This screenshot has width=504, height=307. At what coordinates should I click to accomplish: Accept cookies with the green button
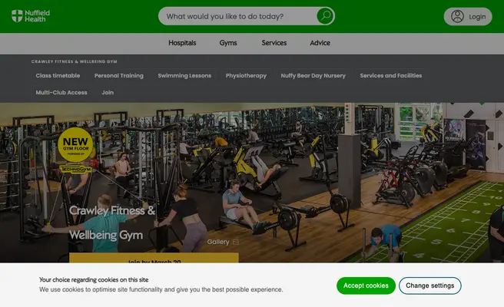366,286
